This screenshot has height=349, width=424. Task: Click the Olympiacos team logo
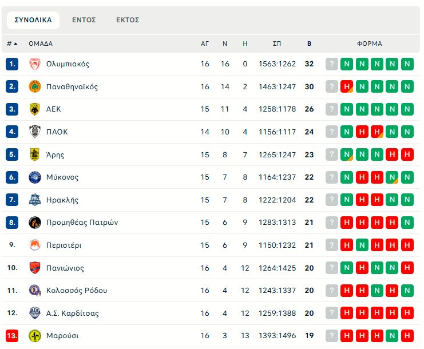[35, 64]
